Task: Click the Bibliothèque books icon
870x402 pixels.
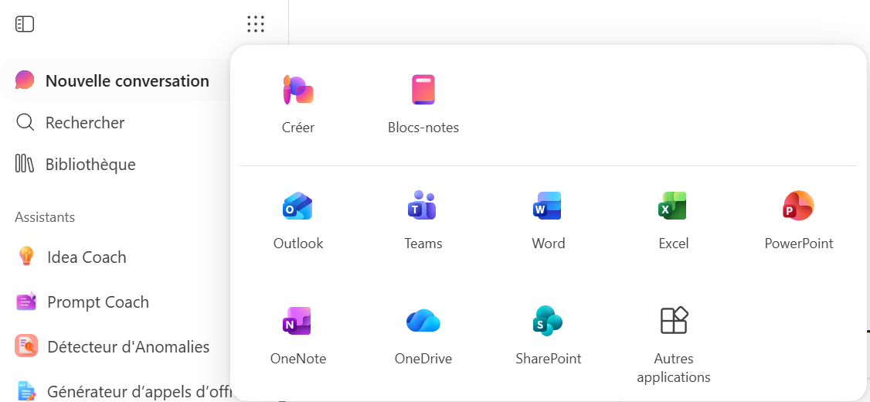Action: tap(25, 165)
